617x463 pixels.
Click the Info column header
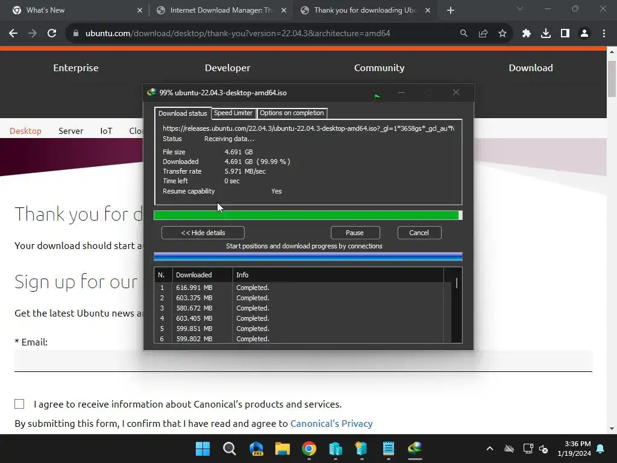(x=339, y=275)
